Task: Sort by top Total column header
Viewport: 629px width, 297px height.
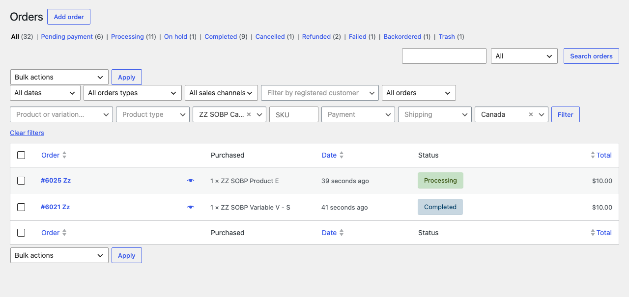Action: tap(604, 155)
